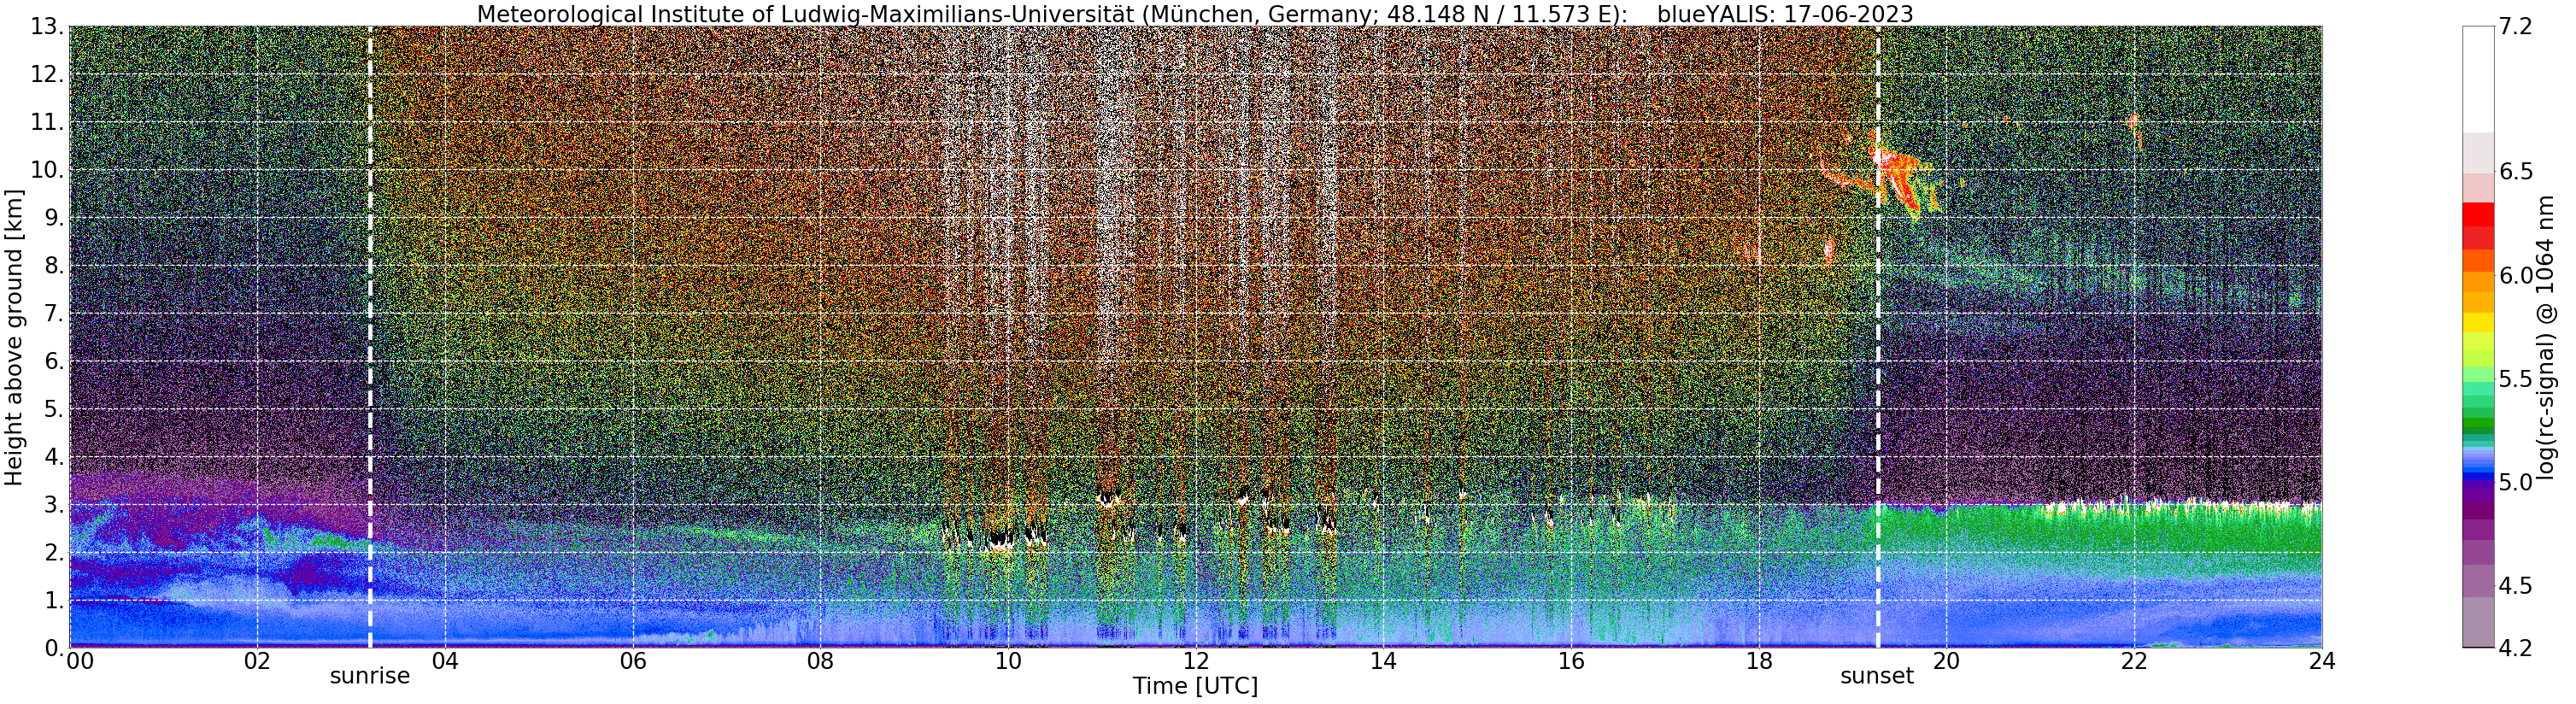Click the '04' time axis tick label
Image resolution: width=2576 pixels, height=704 pixels.
coord(445,661)
